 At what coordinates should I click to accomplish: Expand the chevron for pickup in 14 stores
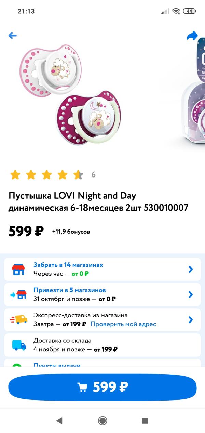(x=191, y=269)
